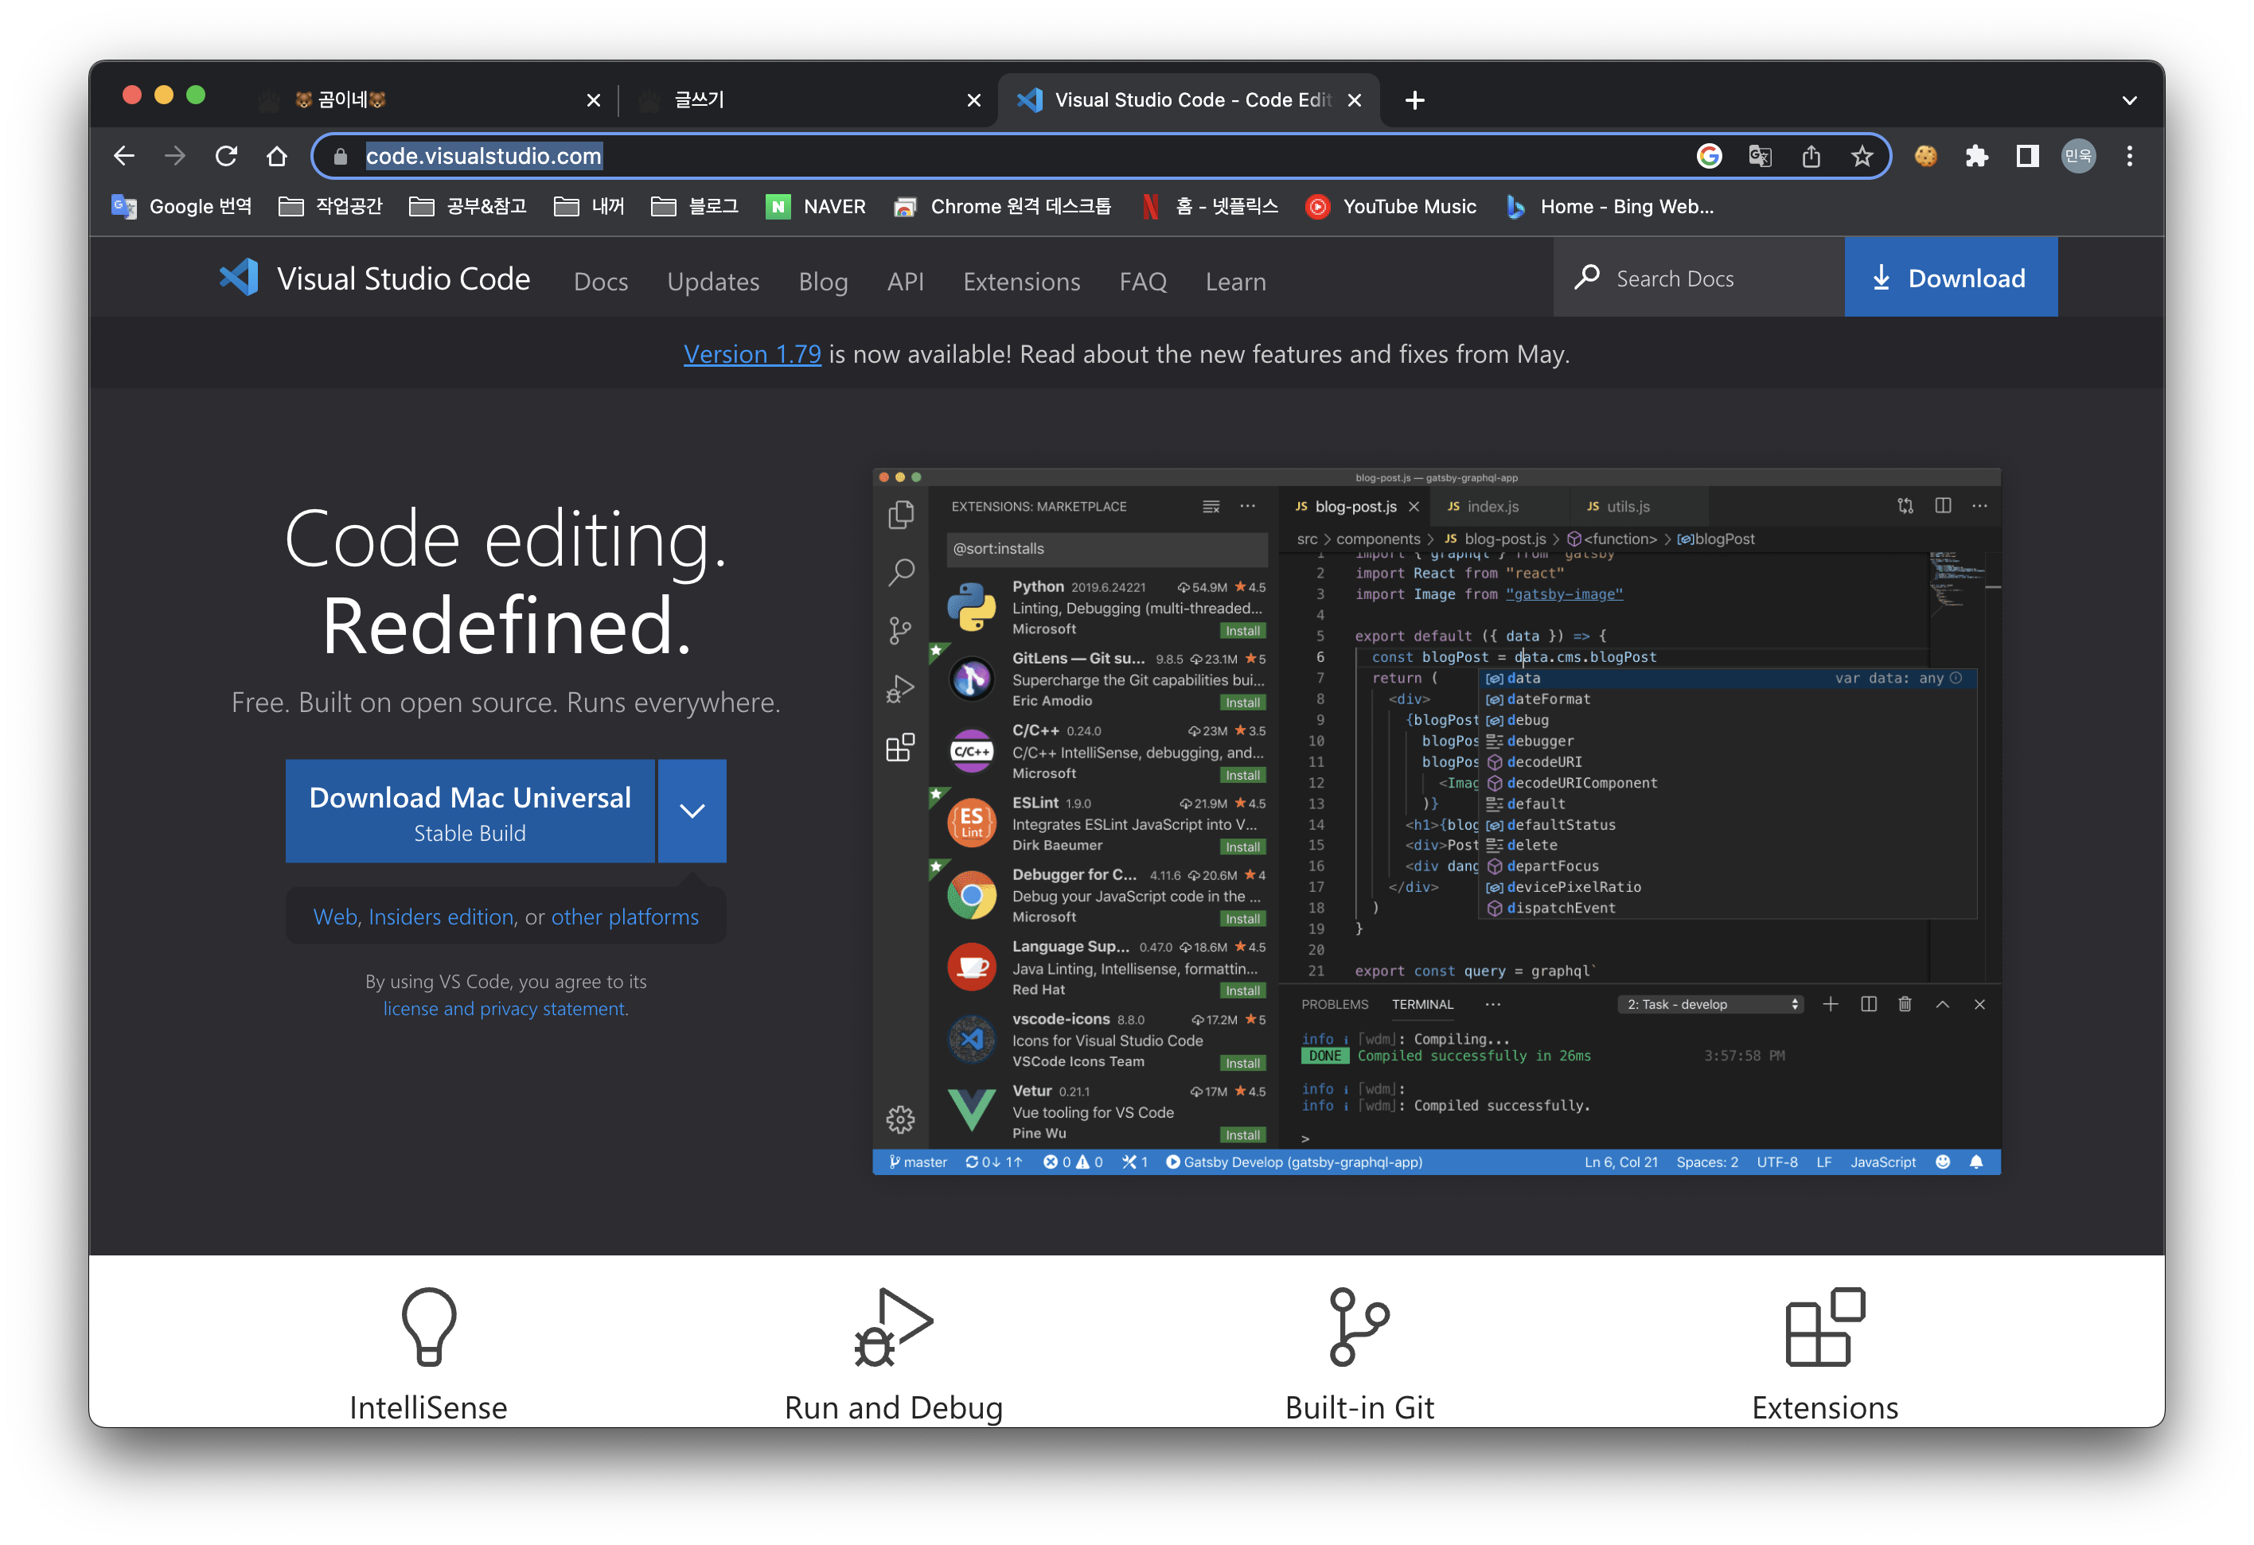Screen dimensions: 2254x1545
Task: Open the Chrome three-dot menu
Action: [2130, 156]
